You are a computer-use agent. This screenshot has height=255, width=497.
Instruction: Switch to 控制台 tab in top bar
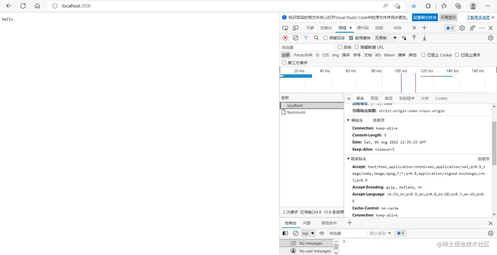[326, 28]
